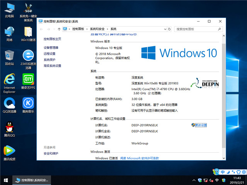Open 安全和维护 link
The image size is (247, 185).
pos(51,153)
